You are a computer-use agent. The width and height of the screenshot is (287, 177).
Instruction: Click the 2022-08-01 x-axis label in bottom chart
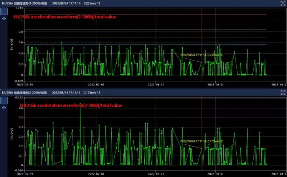[156, 173]
